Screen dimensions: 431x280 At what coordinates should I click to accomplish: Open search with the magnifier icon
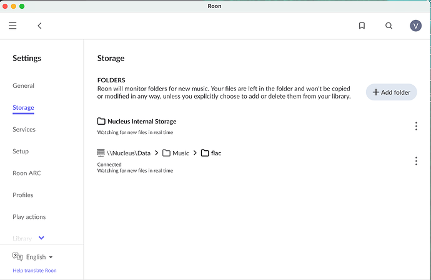(x=389, y=26)
